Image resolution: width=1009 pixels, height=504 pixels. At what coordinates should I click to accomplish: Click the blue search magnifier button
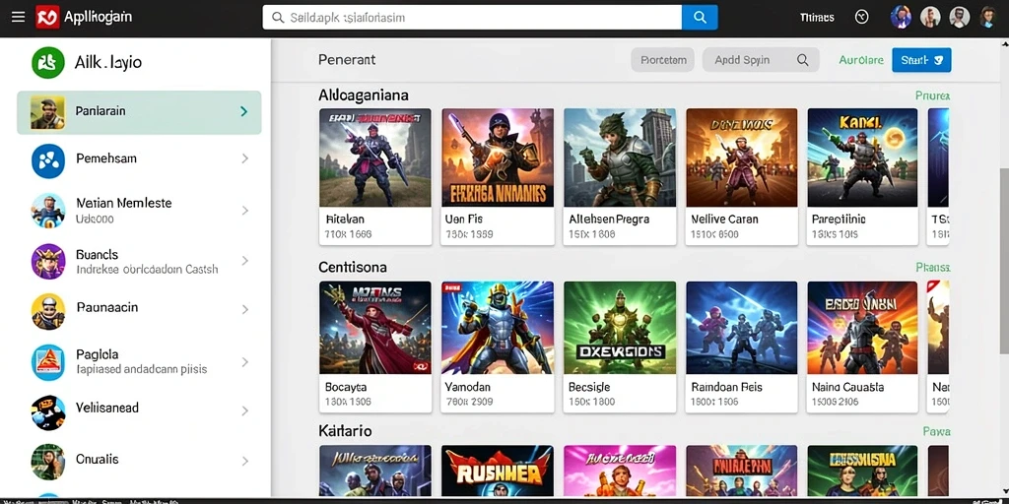point(700,18)
